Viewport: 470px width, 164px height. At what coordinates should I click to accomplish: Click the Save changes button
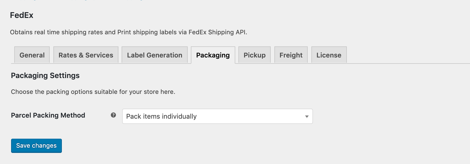36,146
